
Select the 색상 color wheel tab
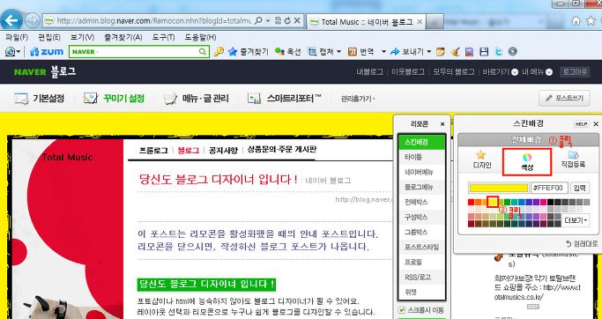coord(527,162)
